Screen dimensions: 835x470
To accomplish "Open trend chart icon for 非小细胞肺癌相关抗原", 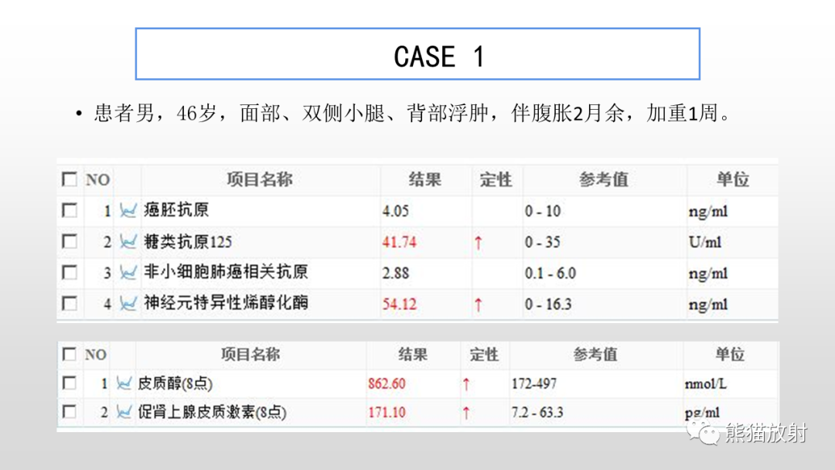I will tap(128, 273).
